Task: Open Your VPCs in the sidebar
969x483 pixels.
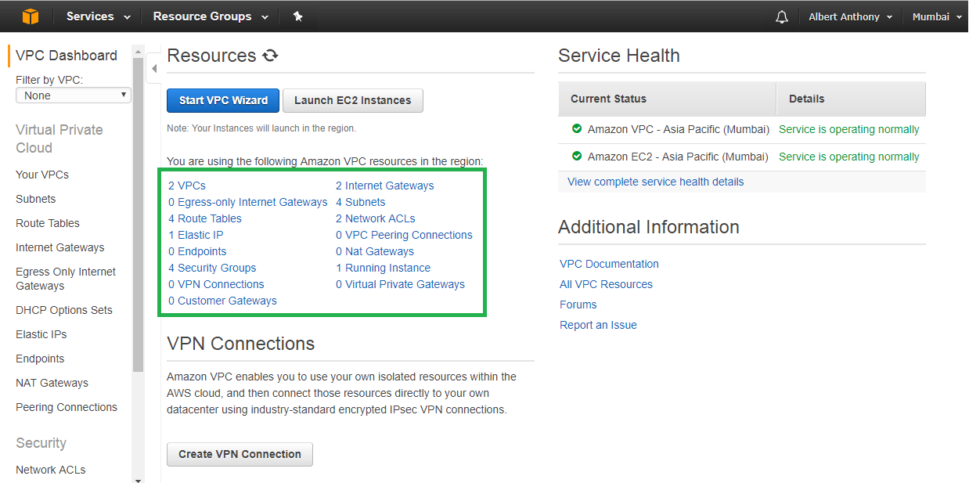Action: [42, 175]
